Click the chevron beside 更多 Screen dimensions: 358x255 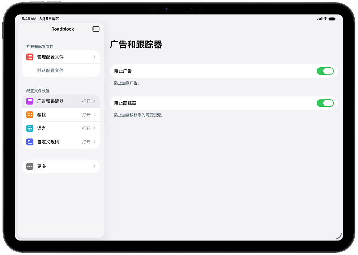[94, 166]
